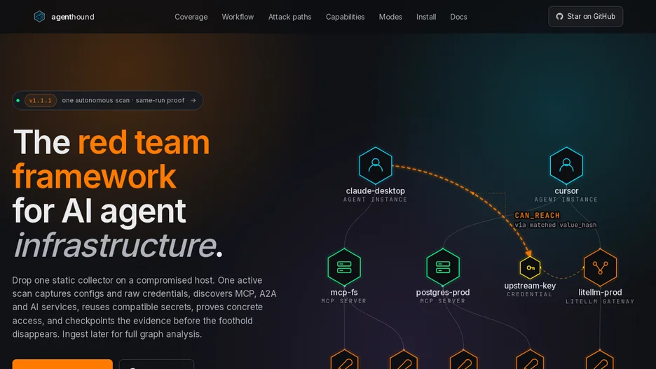Go to the Workflow nav item
Viewport: 656px width, 369px height.
pyautogui.click(x=238, y=17)
